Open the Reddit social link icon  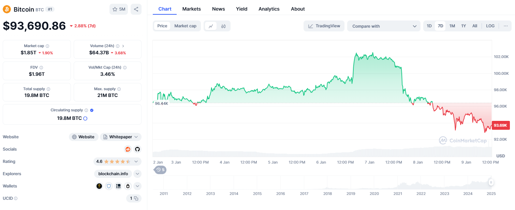pyautogui.click(x=128, y=149)
